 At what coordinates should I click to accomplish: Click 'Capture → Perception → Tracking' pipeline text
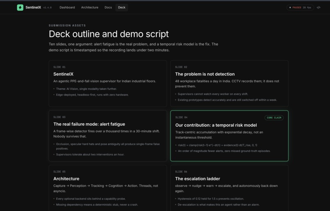pos(106,188)
